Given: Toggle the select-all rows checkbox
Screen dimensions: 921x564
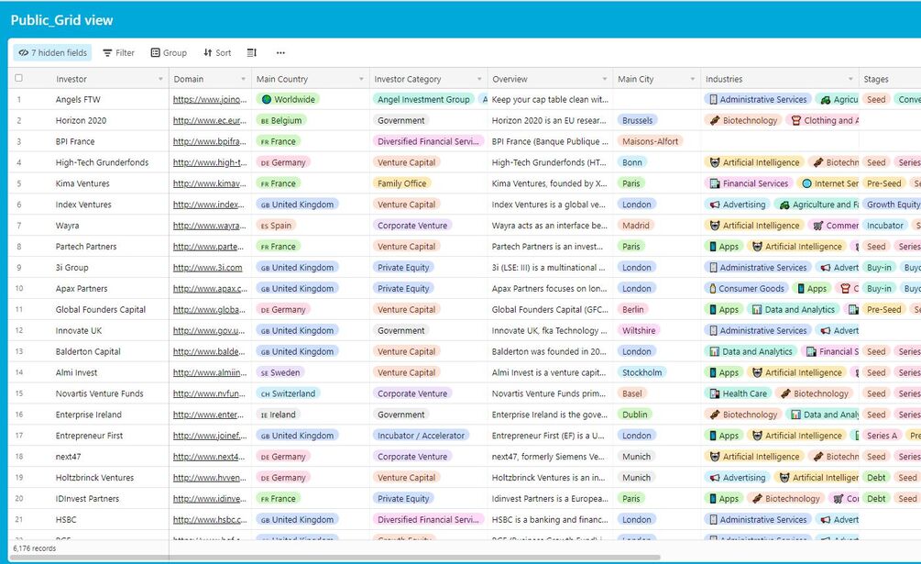Looking at the screenshot, I should (x=19, y=78).
